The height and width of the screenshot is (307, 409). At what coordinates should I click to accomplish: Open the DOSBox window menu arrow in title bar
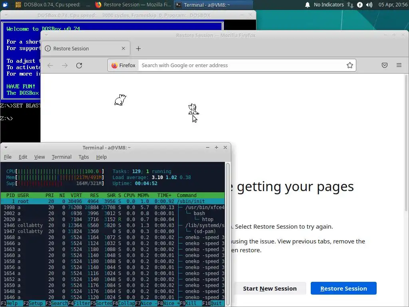6,16
